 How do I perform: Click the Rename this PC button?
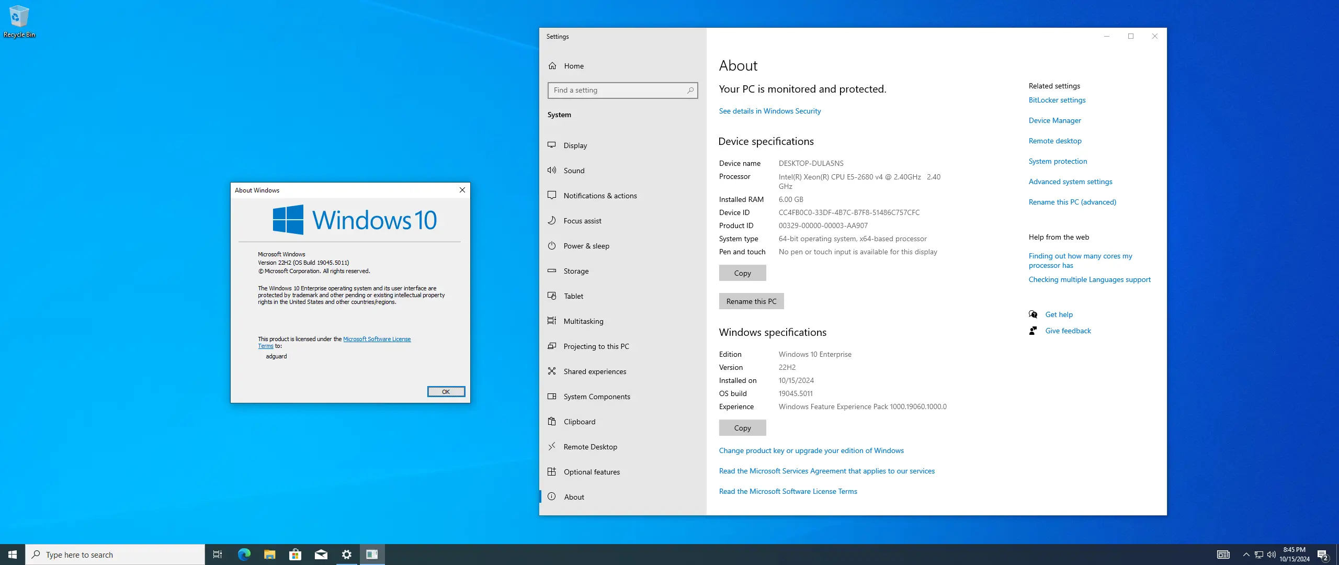[x=751, y=301]
